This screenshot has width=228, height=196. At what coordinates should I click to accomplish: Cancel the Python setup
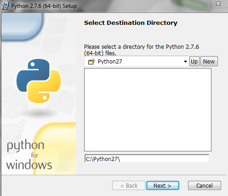click(205, 185)
